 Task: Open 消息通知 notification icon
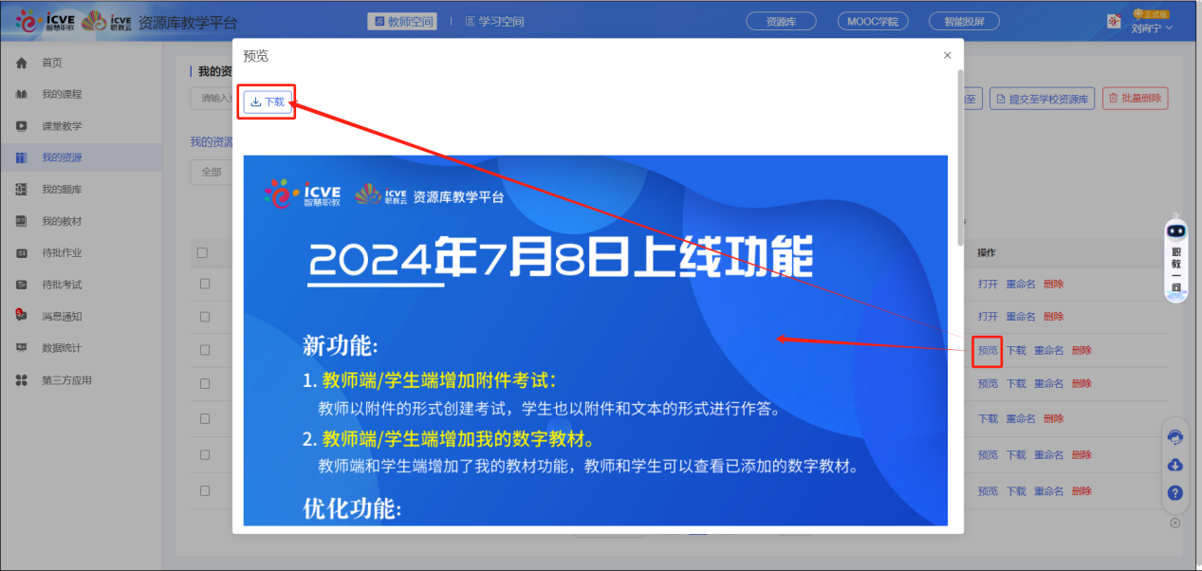(x=21, y=316)
